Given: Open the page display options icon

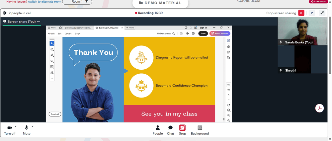Looking at the screenshot, I should coord(228,110).
